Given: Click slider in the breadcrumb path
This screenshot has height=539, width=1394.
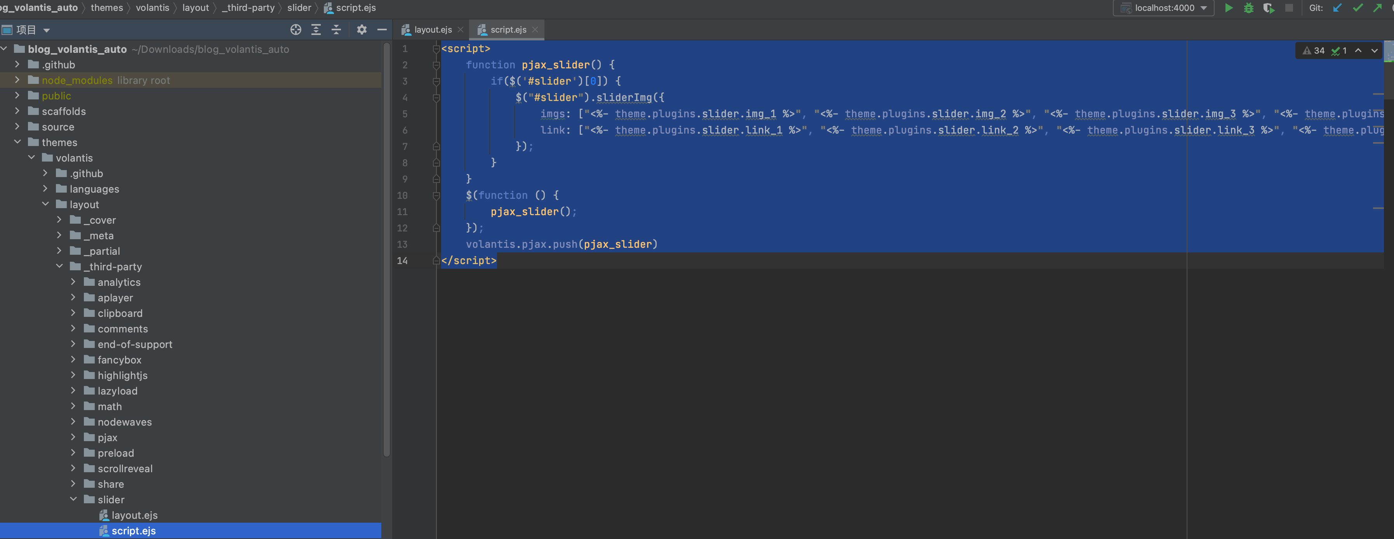Looking at the screenshot, I should click(x=299, y=8).
